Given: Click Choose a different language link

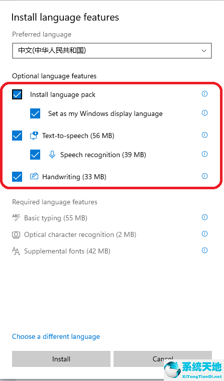Looking at the screenshot, I should [x=56, y=336].
